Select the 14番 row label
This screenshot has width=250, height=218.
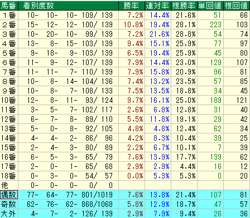tap(8, 138)
